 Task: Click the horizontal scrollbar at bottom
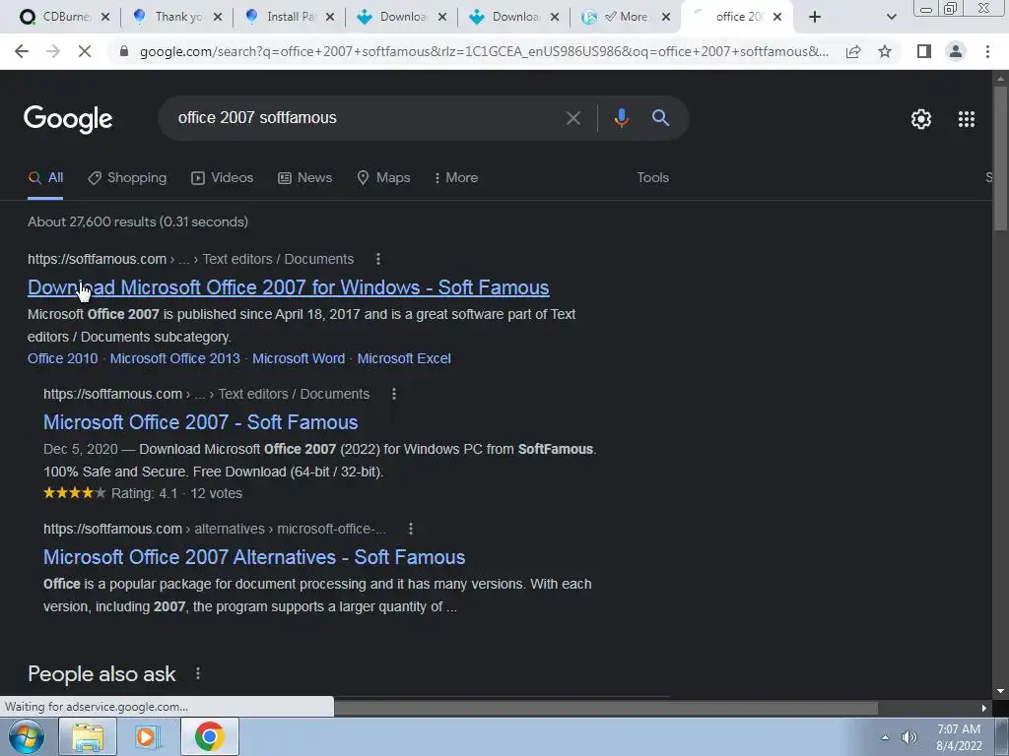(x=606, y=708)
